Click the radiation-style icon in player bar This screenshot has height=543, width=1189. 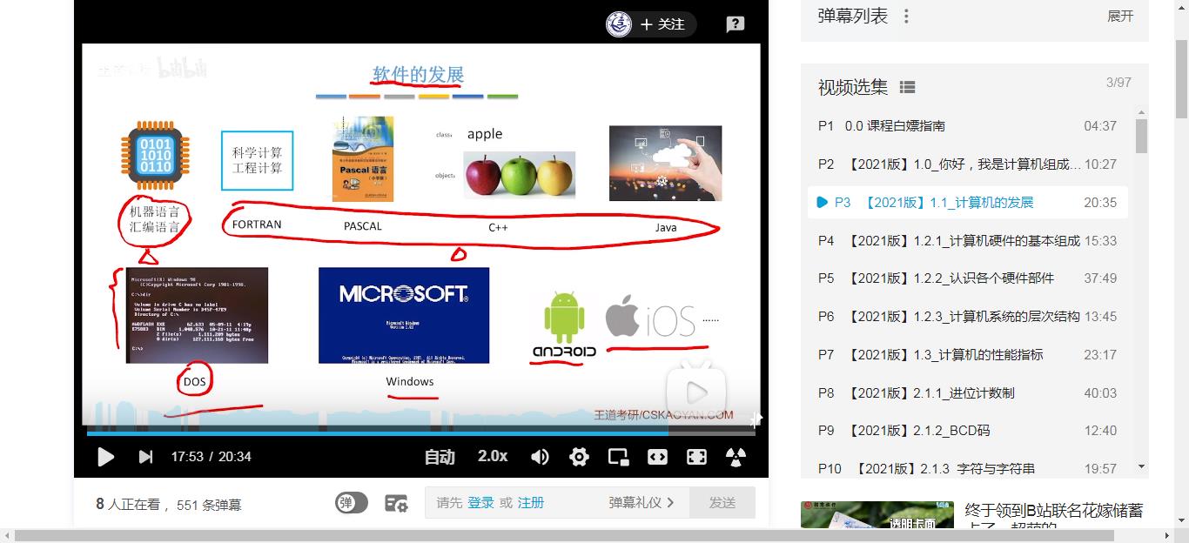tap(736, 457)
